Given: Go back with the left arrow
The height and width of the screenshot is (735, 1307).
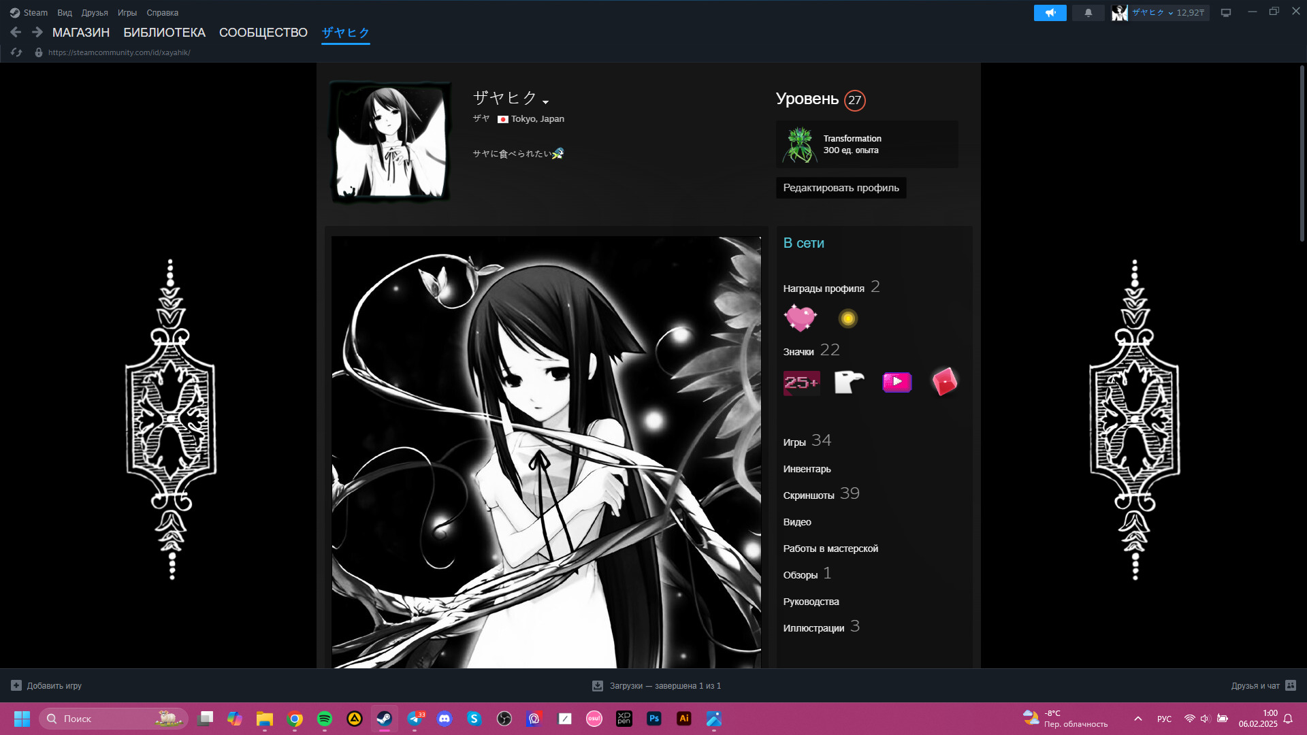Looking at the screenshot, I should pos(16,32).
